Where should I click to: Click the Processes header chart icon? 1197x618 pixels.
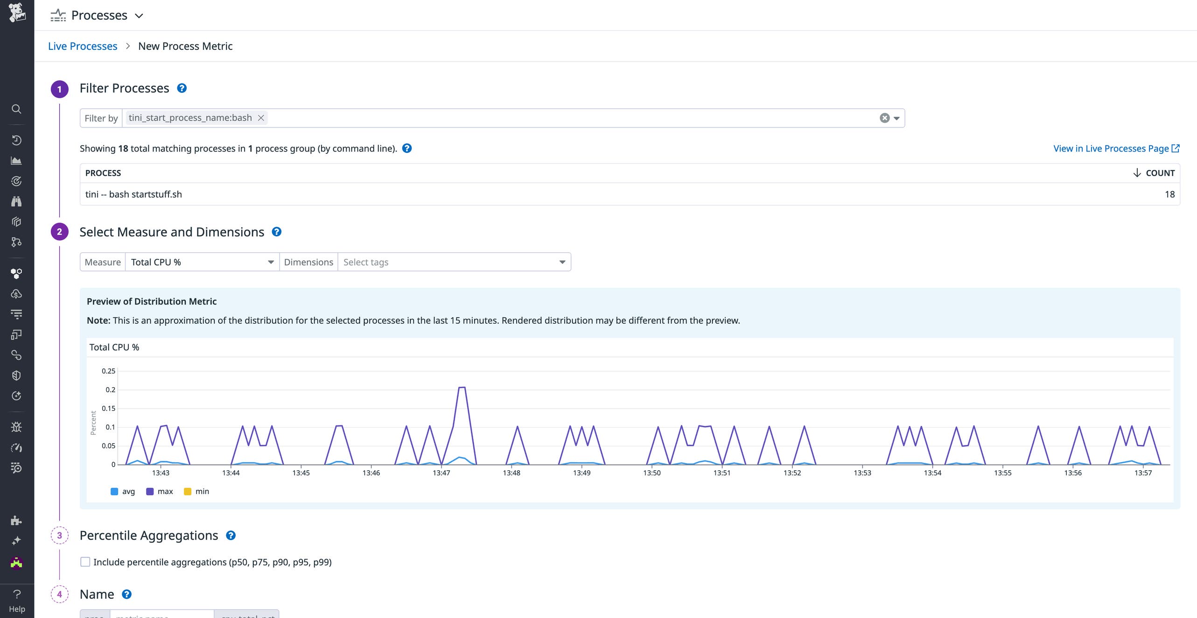tap(58, 15)
